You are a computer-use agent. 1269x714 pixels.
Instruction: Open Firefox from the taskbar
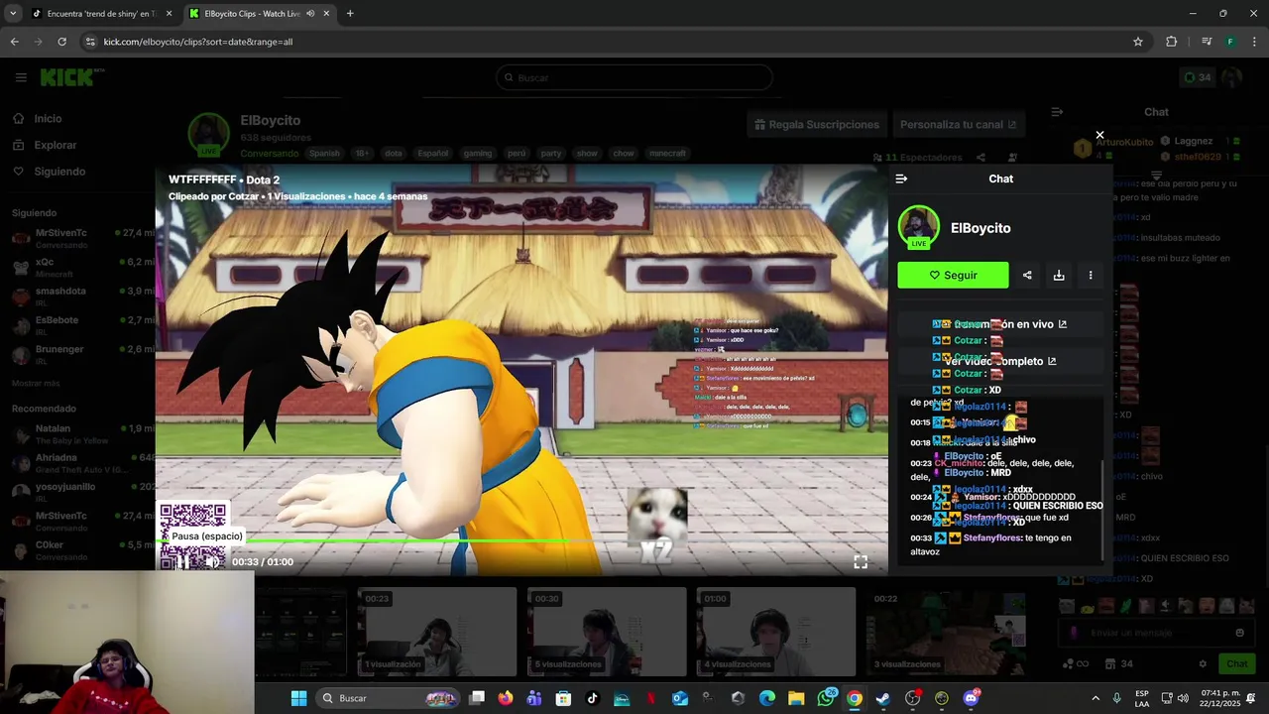[x=506, y=698]
